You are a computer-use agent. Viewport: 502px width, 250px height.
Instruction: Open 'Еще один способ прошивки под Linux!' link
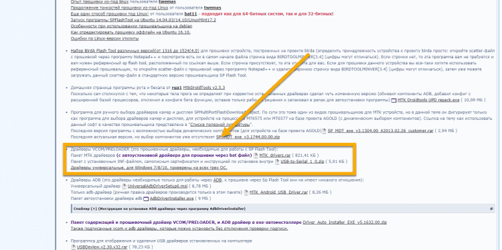pyautogui.click(x=110, y=14)
